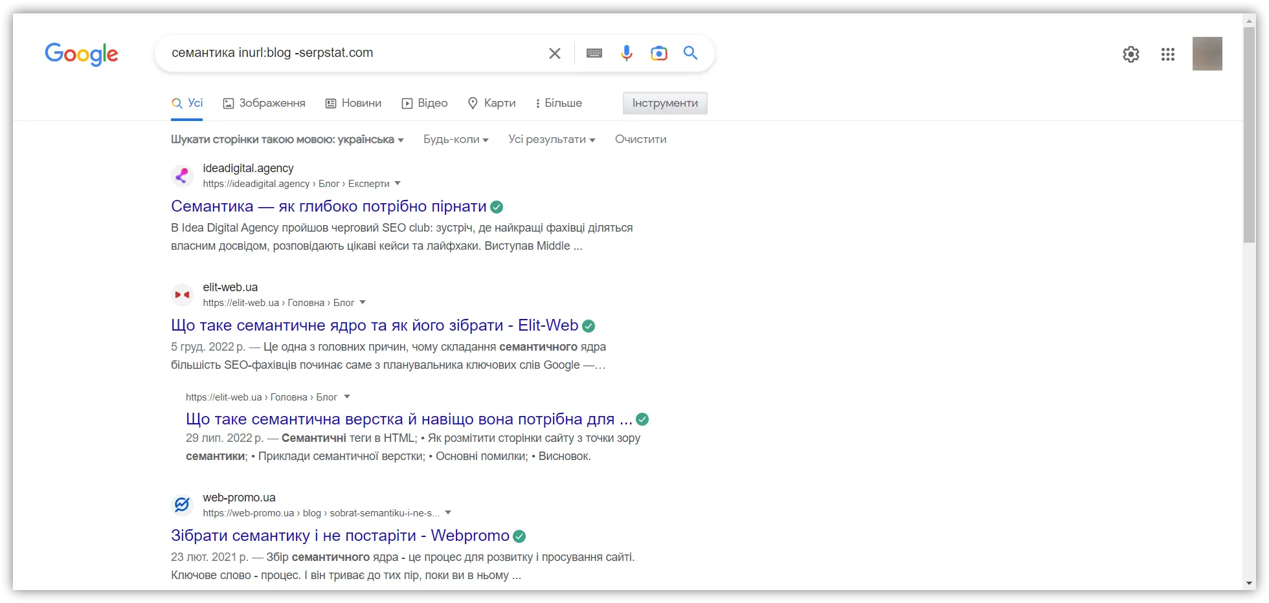Click the Google logo
This screenshot has height=603, width=1269.
[82, 54]
